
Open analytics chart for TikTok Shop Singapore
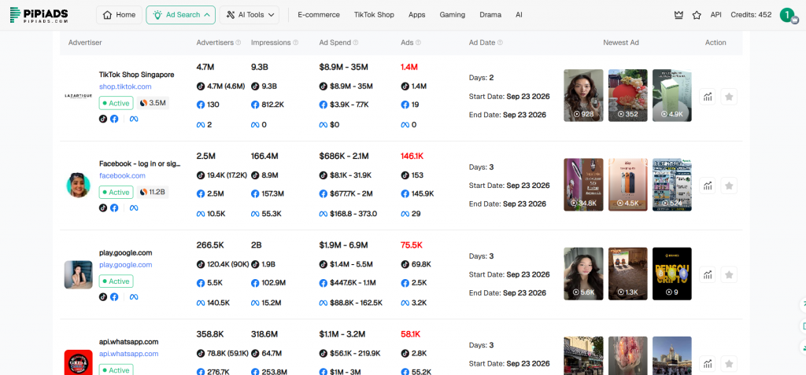coord(708,97)
